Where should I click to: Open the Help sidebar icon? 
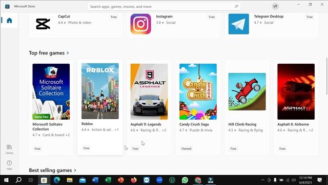[x=9, y=165]
